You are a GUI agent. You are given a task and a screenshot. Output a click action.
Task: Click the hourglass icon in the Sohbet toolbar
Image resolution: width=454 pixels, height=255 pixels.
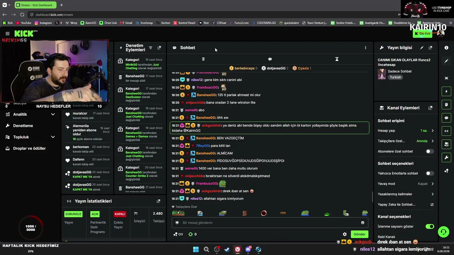point(337,59)
